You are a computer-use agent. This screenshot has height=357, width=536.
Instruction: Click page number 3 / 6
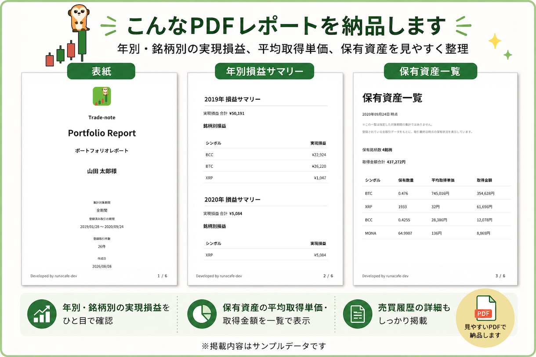[500, 276]
